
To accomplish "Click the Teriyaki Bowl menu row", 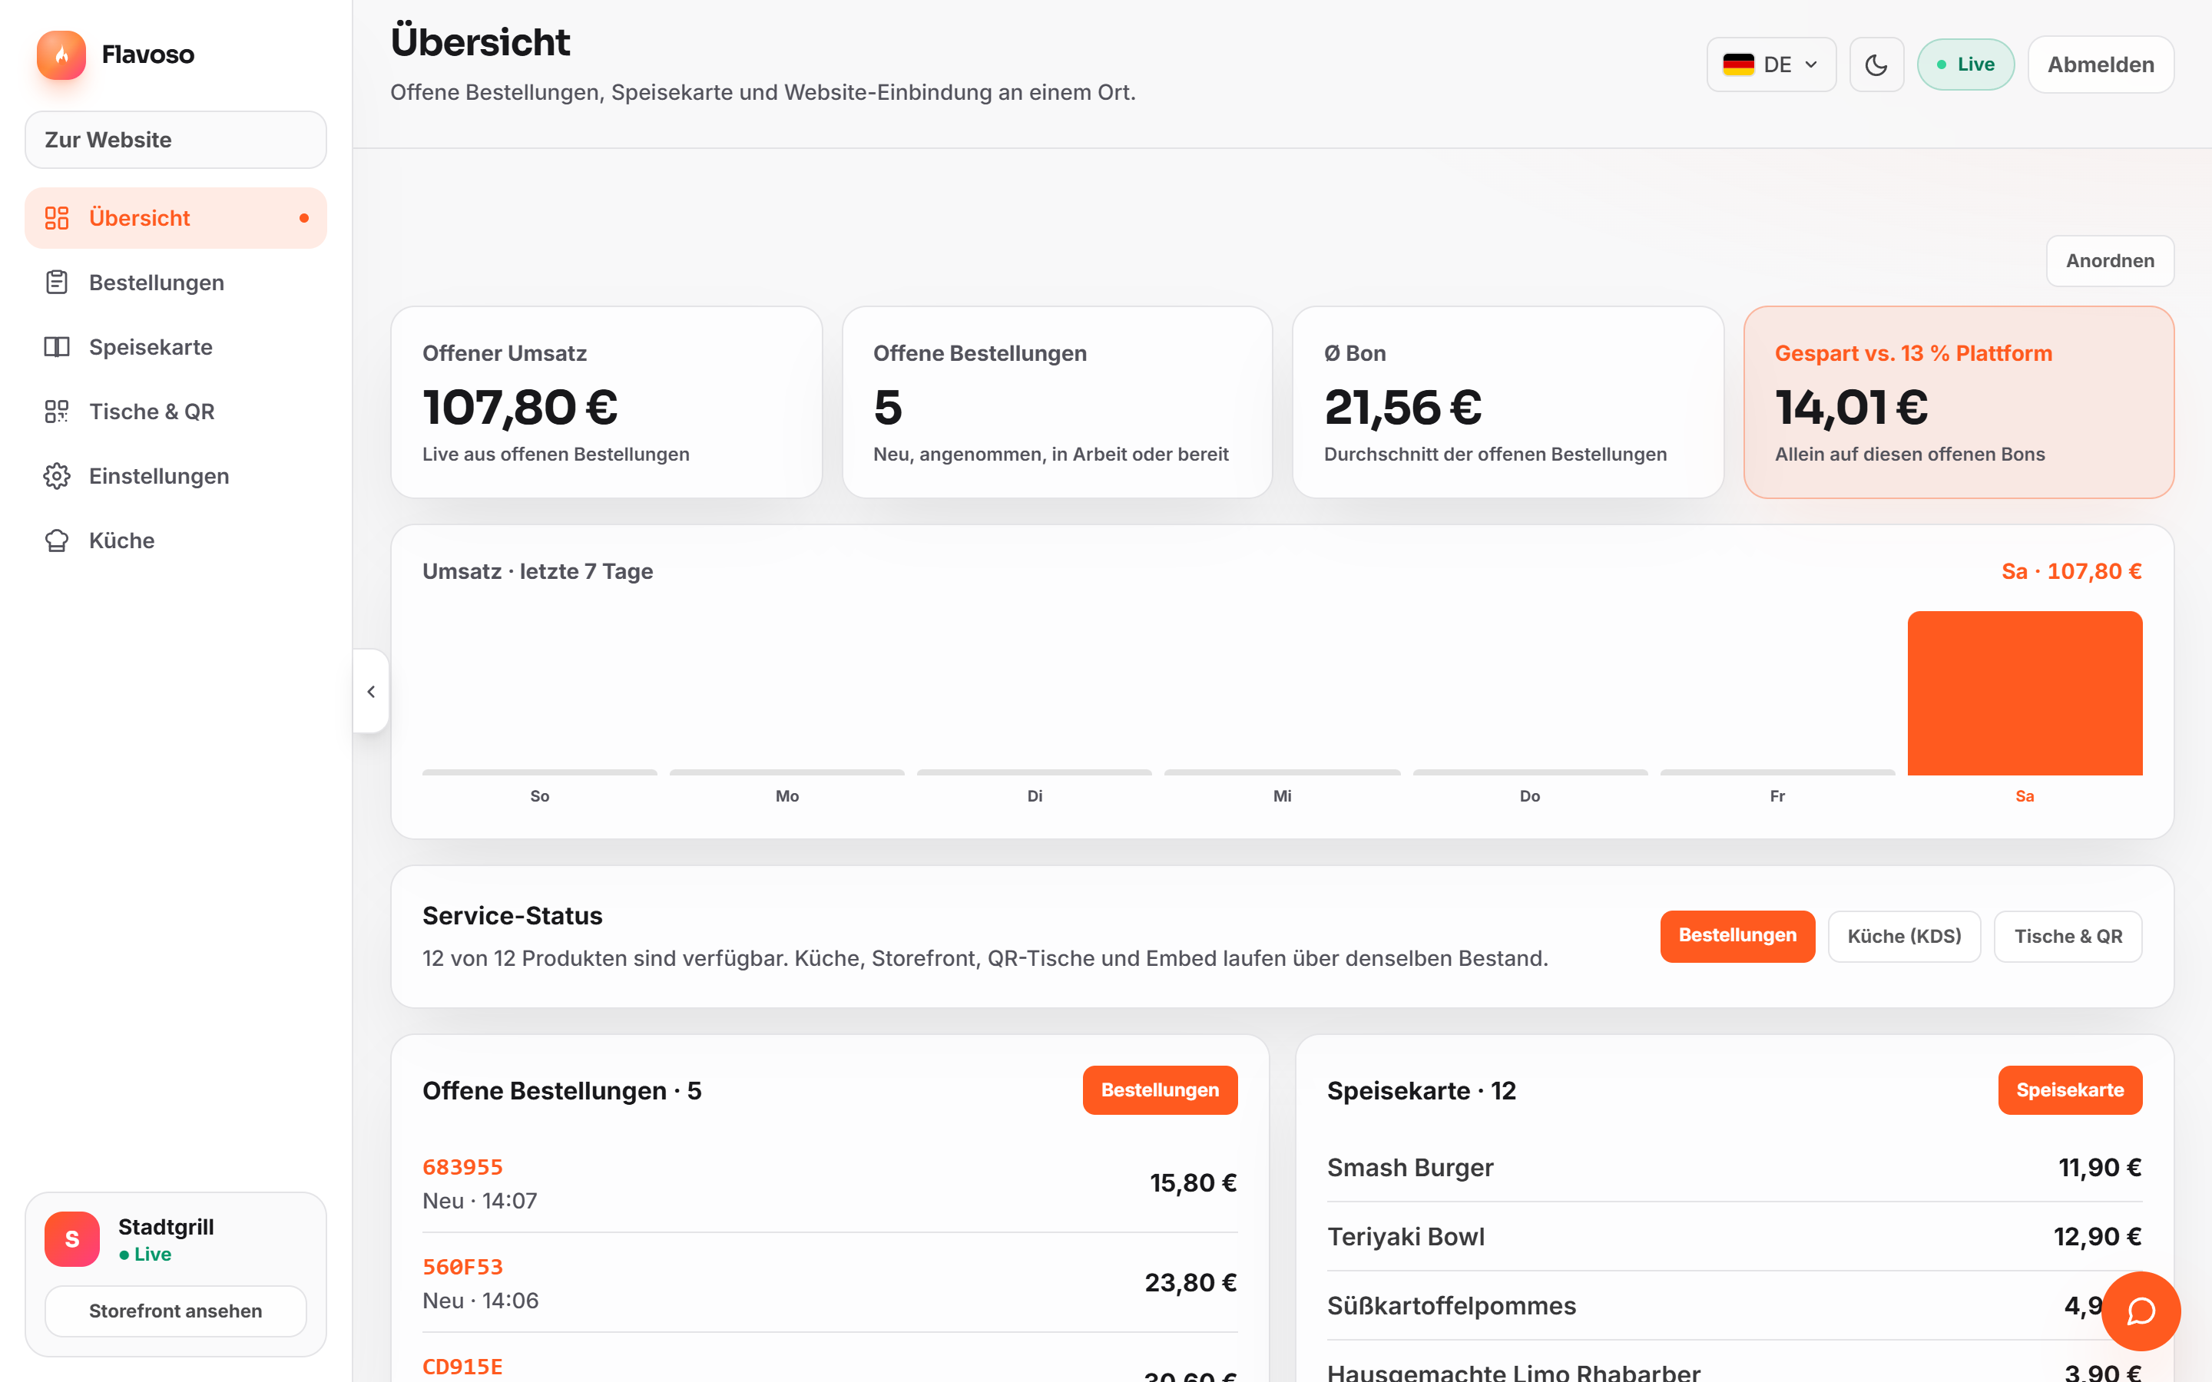I will (1734, 1237).
